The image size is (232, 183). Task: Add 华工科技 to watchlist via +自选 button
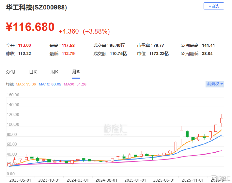pos(214,6)
